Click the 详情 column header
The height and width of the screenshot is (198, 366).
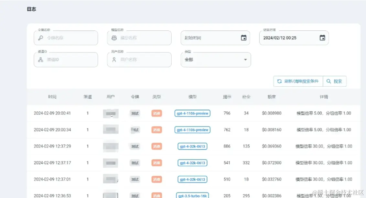[324, 97]
